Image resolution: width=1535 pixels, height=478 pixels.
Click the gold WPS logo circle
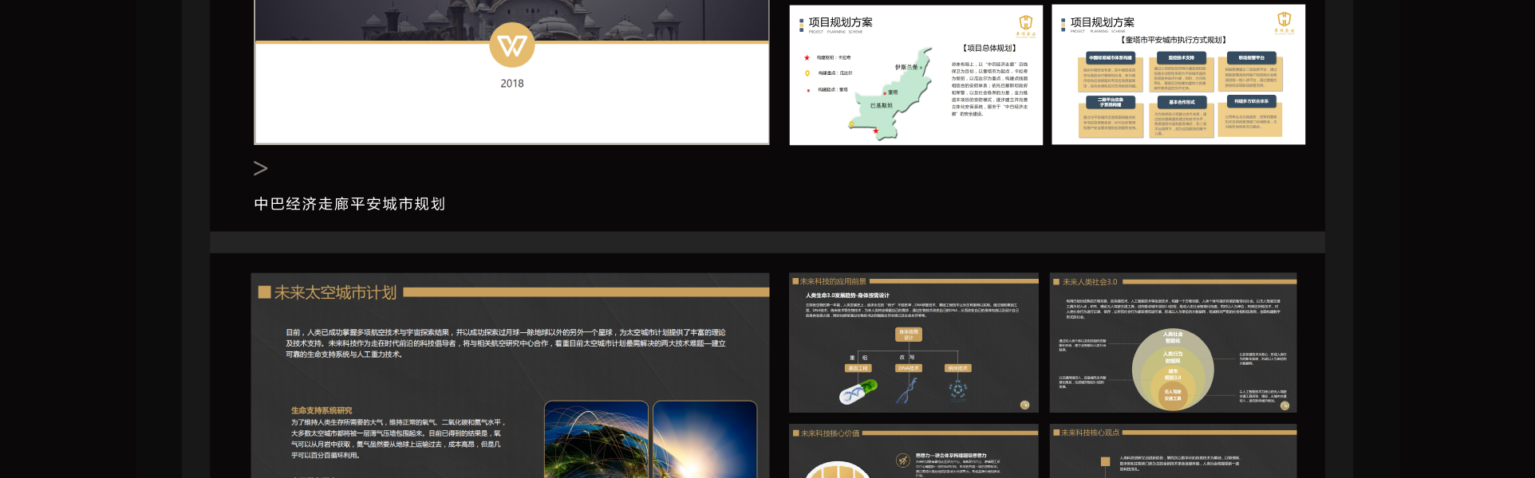pos(512,45)
